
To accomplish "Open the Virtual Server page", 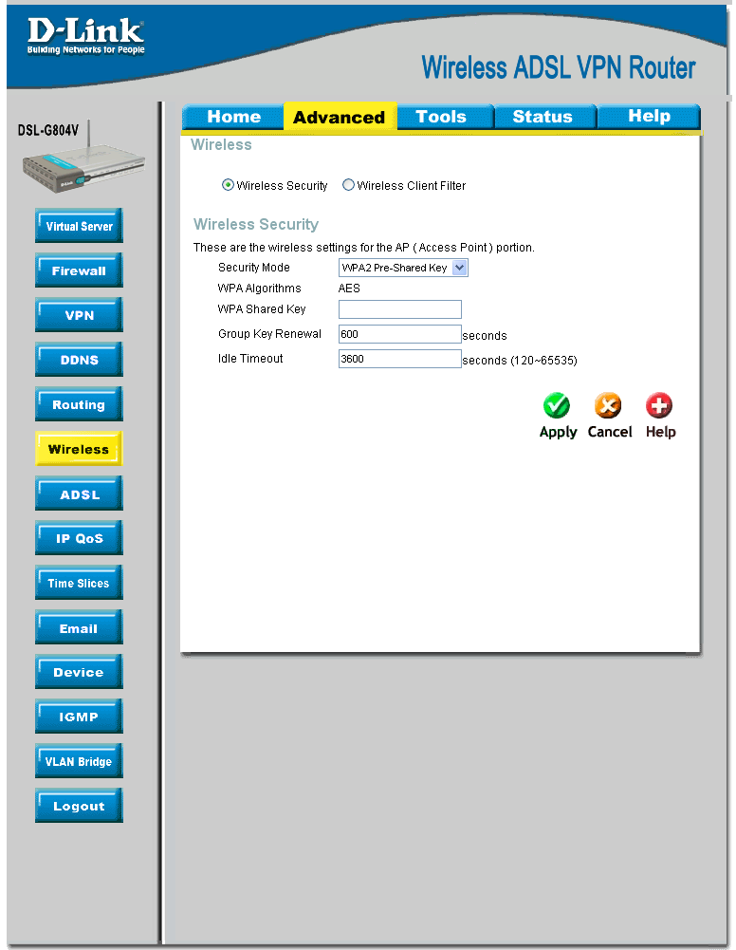I will pyautogui.click(x=80, y=226).
